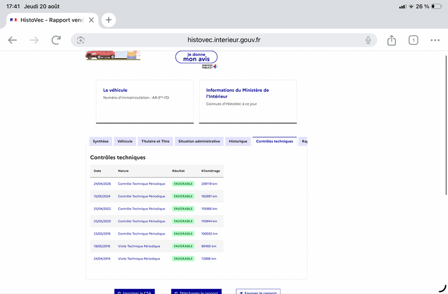Click the Envoyer le rapport button
The height and width of the screenshot is (294, 448).
pos(258,292)
